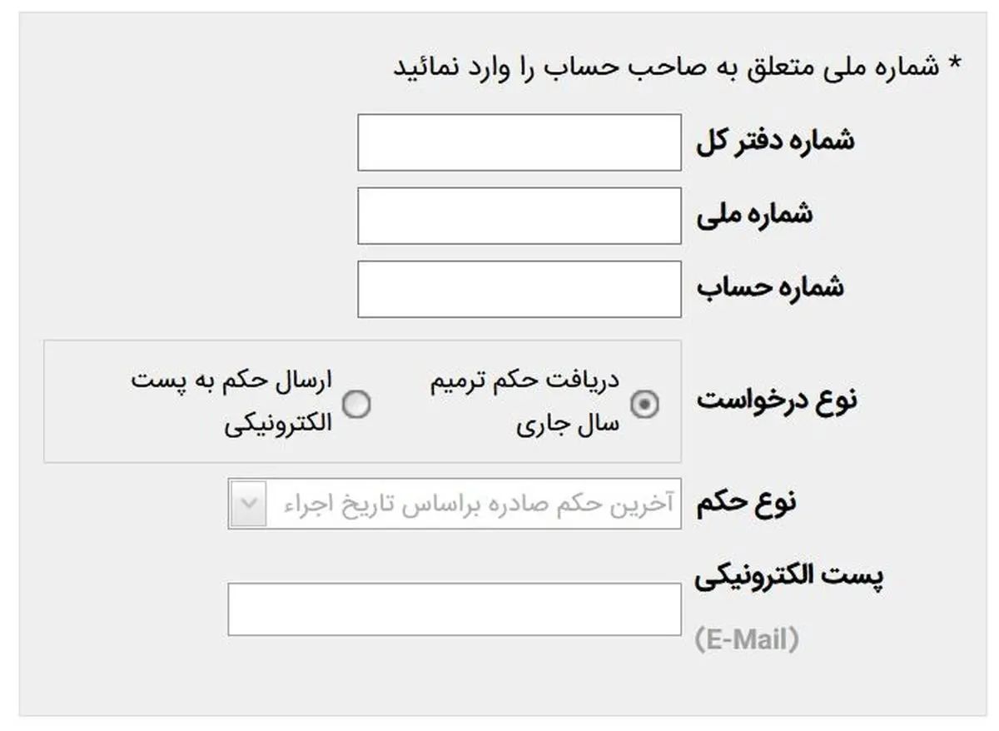Click the نوع درخواست label
This screenshot has height=731, width=999.
[776, 400]
